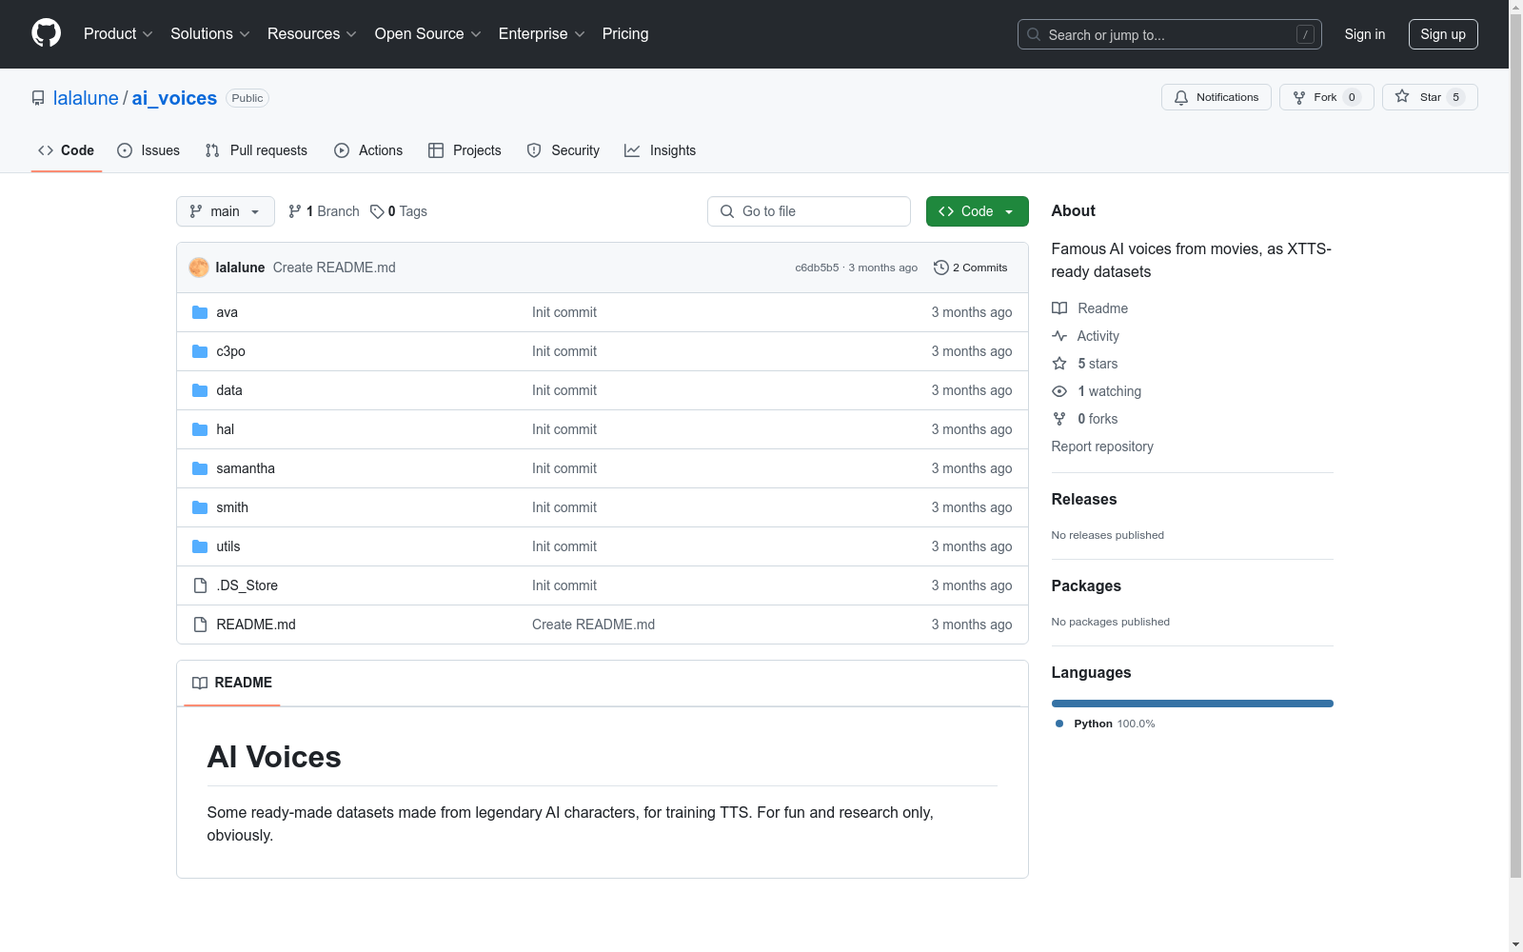Click the Sign in link

[1365, 34]
